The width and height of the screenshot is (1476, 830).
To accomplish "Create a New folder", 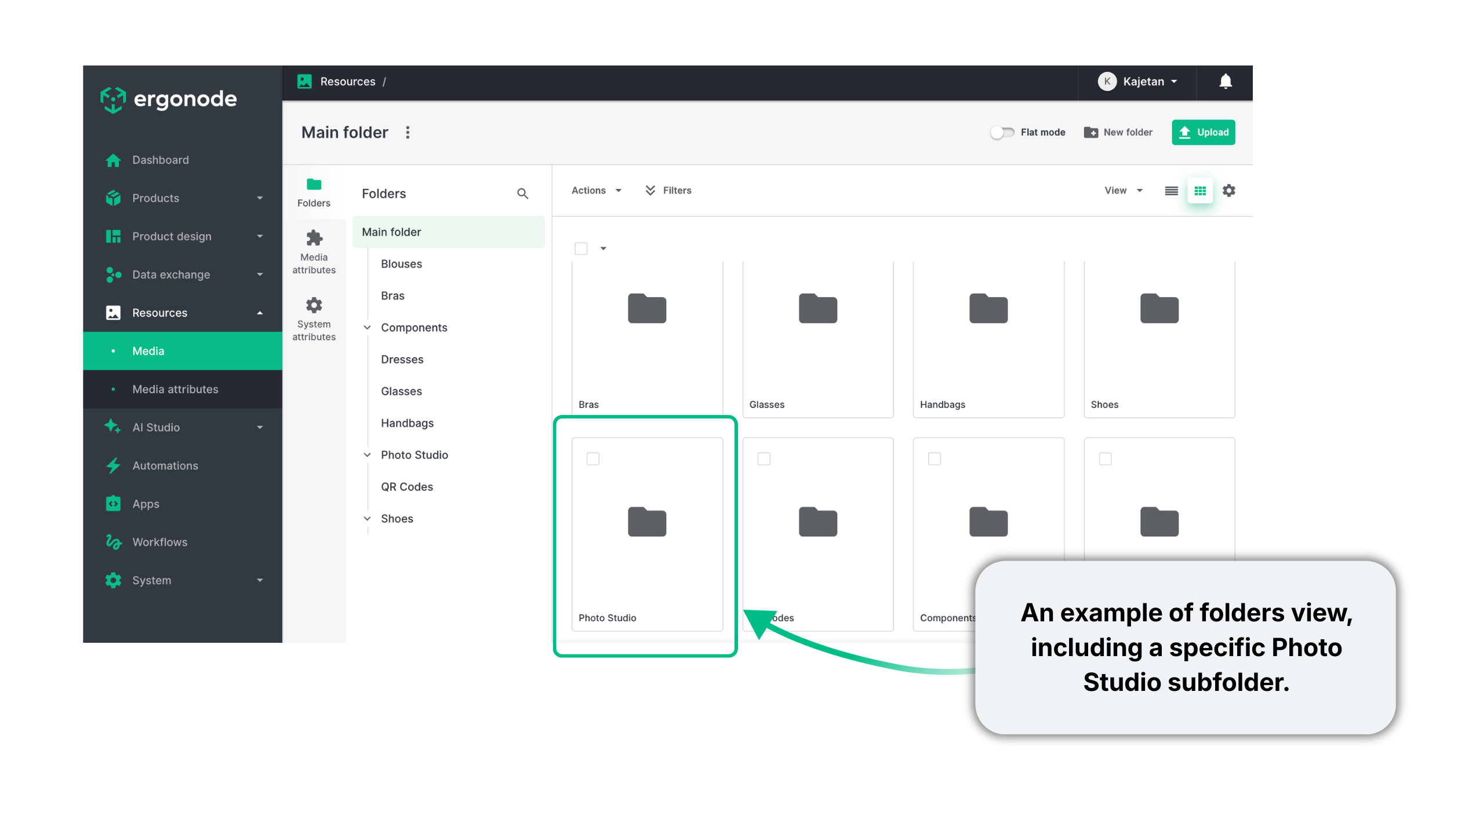I will pyautogui.click(x=1118, y=133).
